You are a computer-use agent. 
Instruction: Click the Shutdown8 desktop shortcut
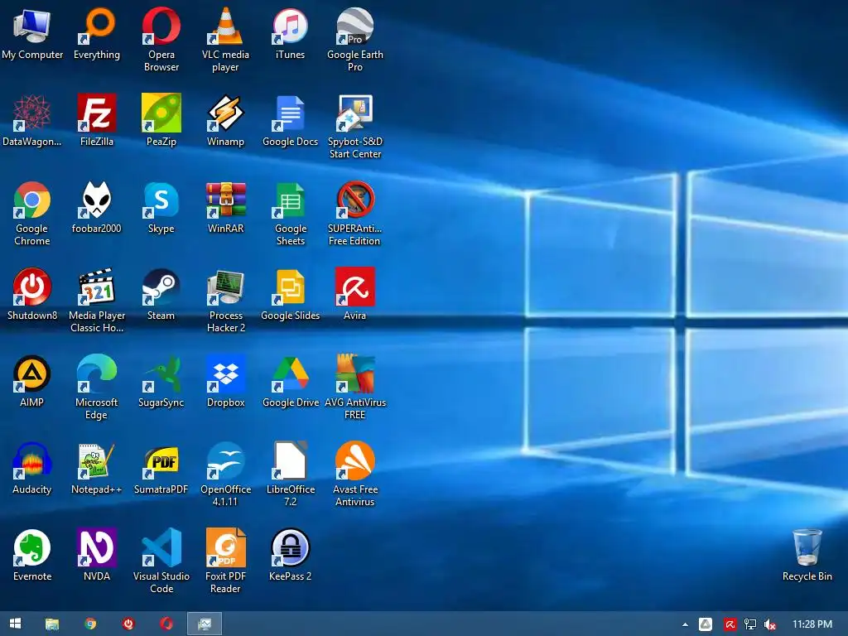(32, 294)
